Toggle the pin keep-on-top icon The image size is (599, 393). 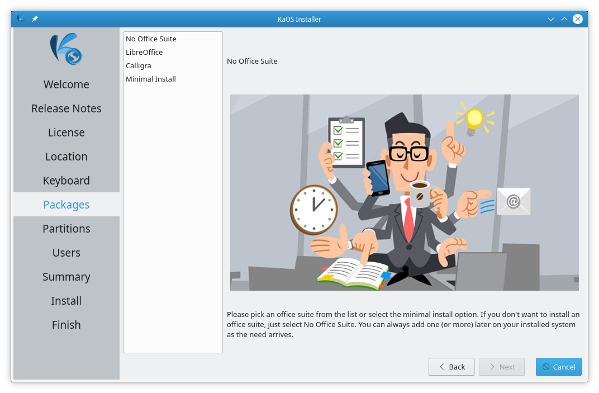click(35, 18)
